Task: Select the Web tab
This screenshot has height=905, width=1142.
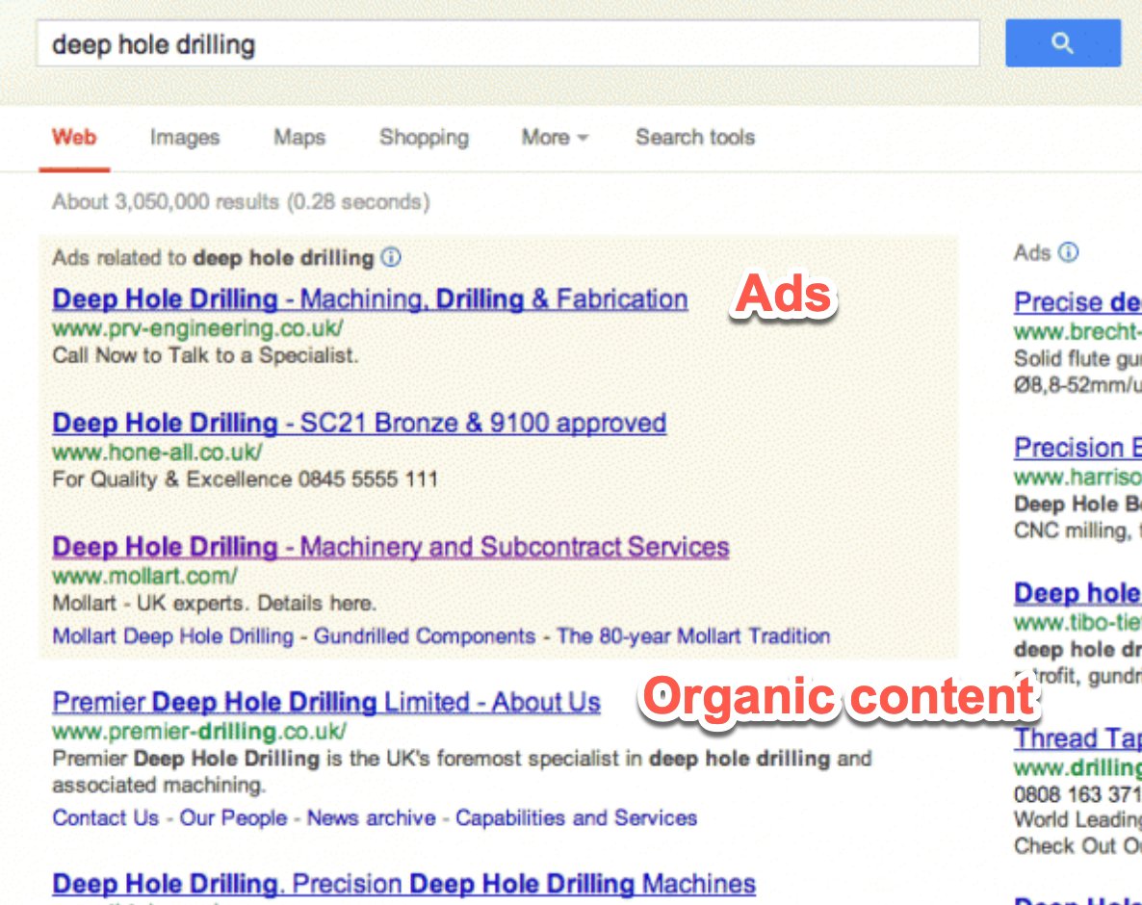Action: point(74,137)
